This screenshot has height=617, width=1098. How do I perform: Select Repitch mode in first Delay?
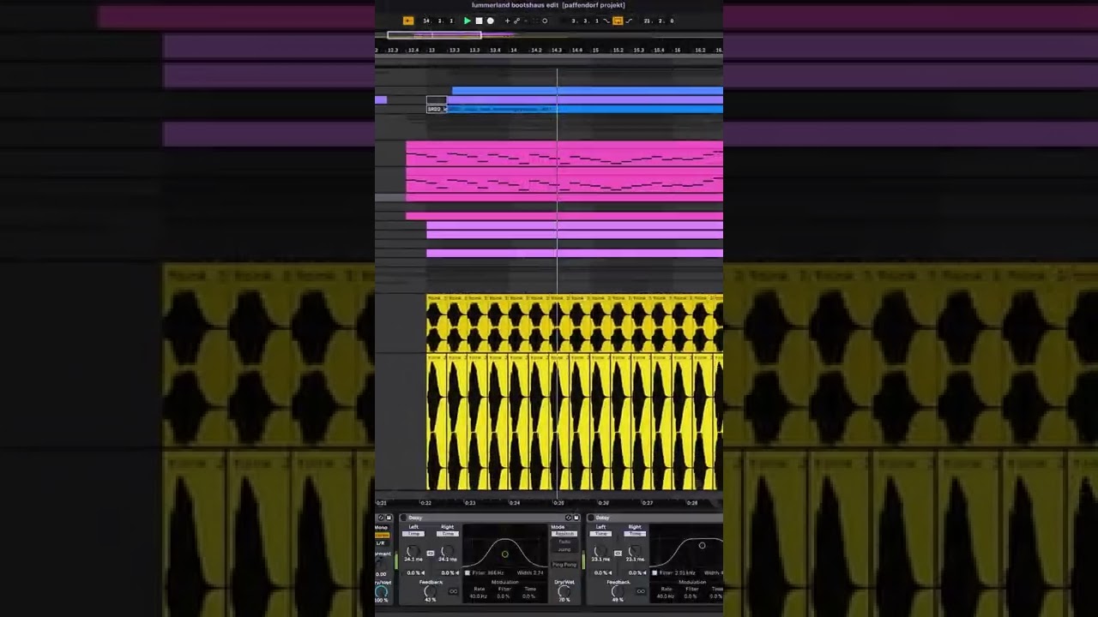(x=564, y=534)
